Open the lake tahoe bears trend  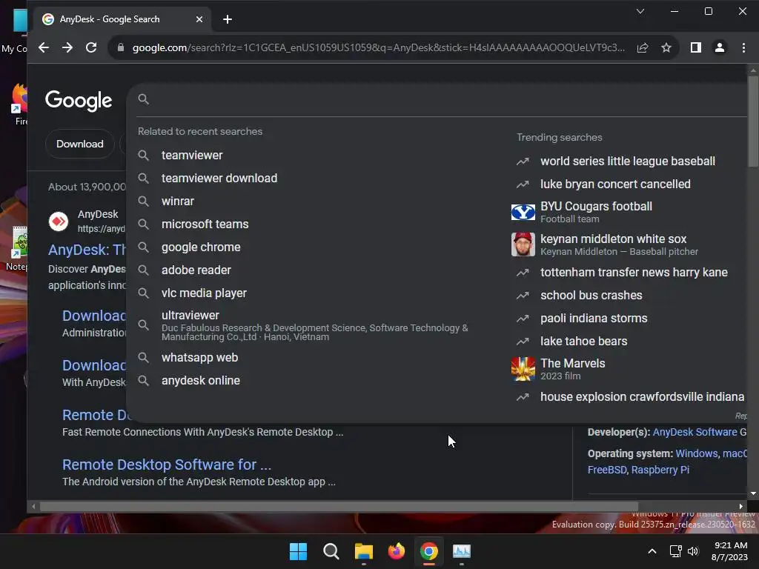coord(583,341)
